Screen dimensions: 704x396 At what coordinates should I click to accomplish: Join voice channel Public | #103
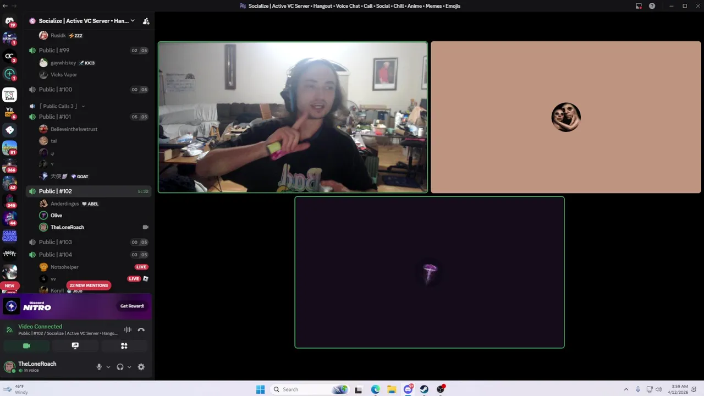coord(88,242)
